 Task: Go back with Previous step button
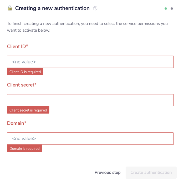coord(108,173)
